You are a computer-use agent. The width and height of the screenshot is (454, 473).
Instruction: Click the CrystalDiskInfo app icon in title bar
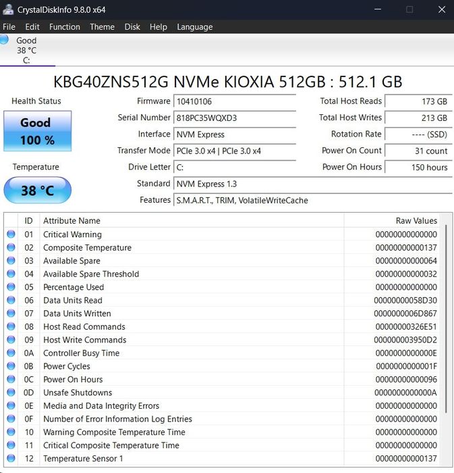[8, 9]
